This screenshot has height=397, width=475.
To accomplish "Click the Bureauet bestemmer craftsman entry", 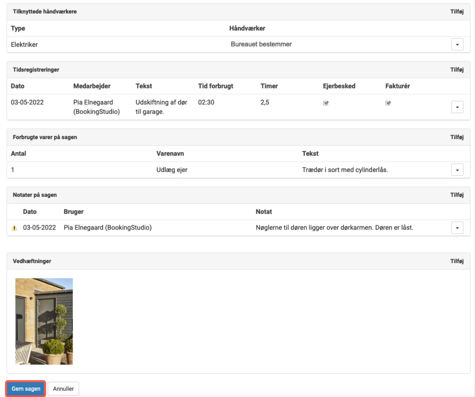I will tap(261, 44).
